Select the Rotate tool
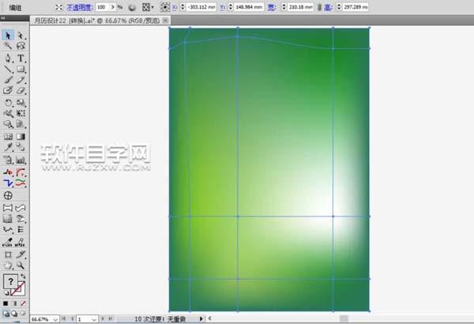Image resolution: width=474 pixels, height=324 pixels. [8, 103]
